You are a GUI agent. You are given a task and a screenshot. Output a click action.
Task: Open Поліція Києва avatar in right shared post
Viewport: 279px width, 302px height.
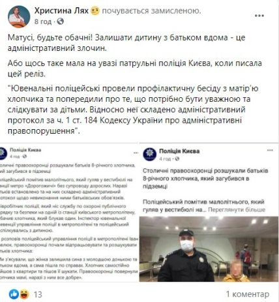click(149, 154)
